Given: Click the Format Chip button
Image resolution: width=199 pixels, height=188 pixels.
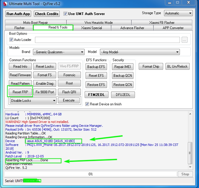Looking at the screenshot, I should 151,66.
